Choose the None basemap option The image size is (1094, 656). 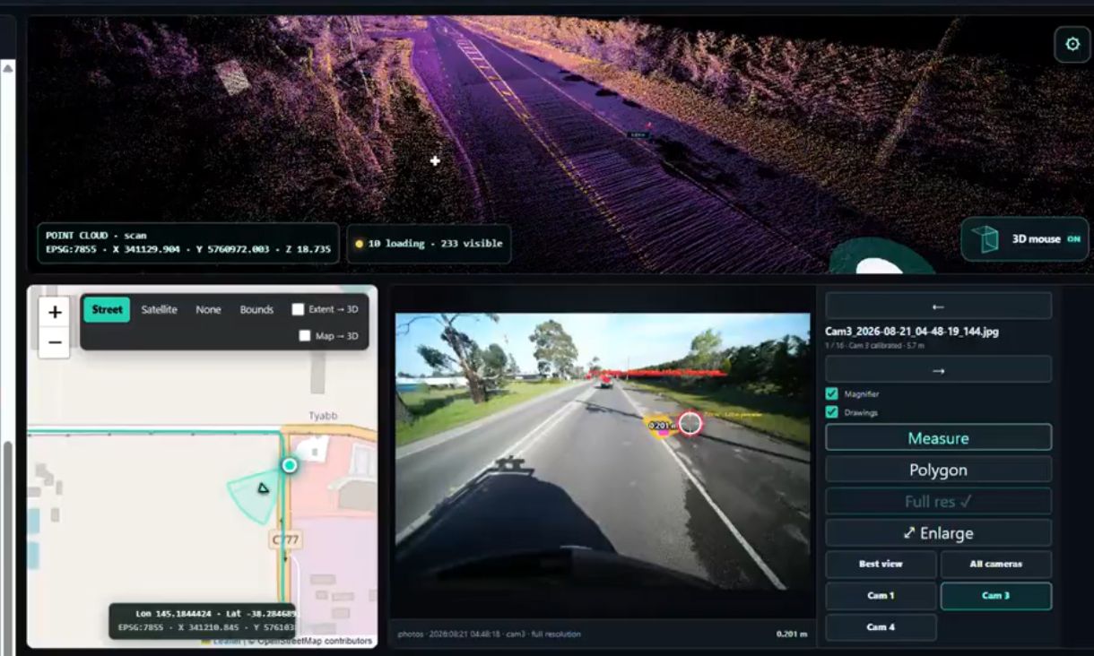(208, 310)
